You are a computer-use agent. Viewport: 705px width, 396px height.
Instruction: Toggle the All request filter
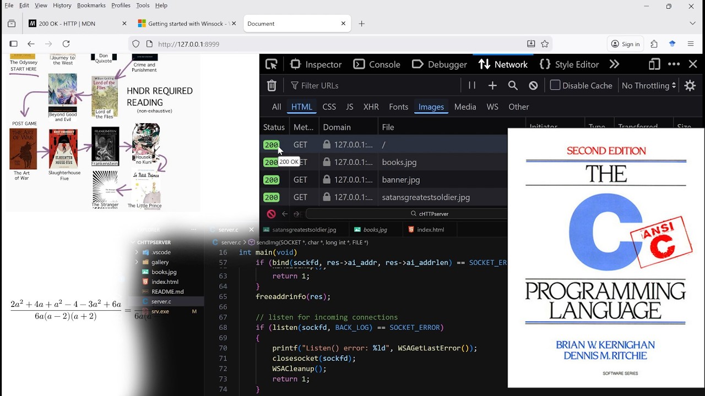(x=276, y=107)
